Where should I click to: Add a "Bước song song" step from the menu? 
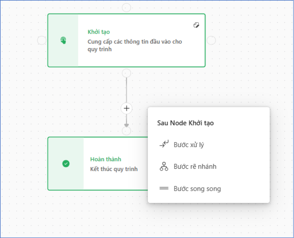coord(197,189)
